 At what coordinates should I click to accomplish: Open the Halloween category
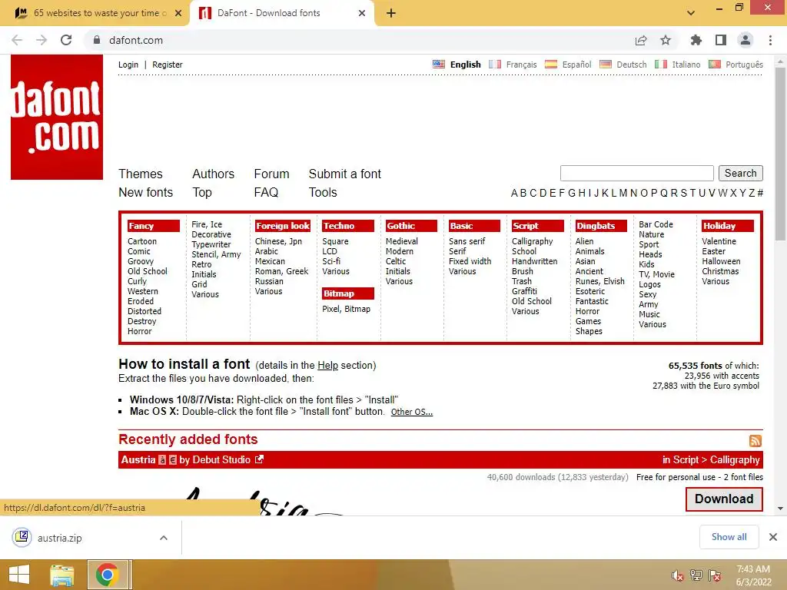click(721, 261)
